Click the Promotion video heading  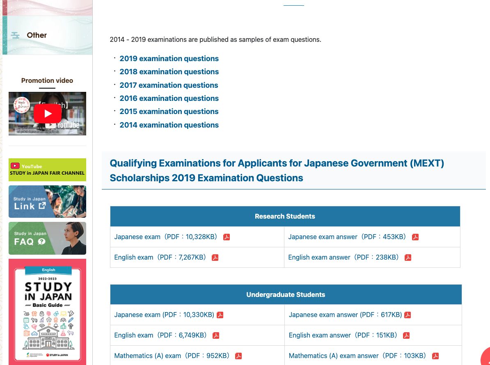click(47, 80)
